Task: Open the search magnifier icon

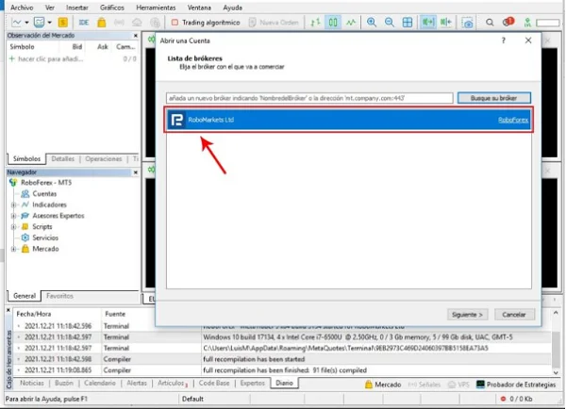Action: tap(490, 23)
